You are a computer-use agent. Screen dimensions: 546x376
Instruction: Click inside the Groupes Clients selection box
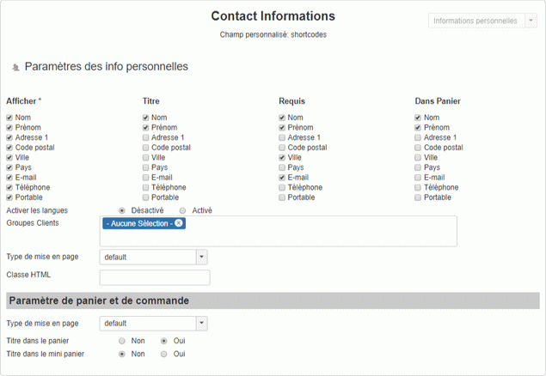click(318, 233)
